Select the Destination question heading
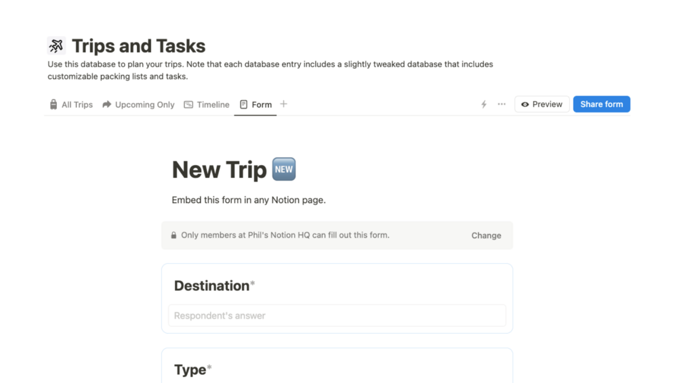 (x=211, y=286)
